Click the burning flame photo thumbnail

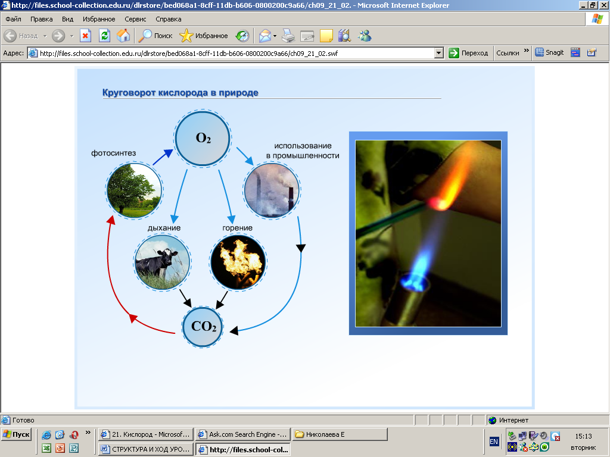pyautogui.click(x=238, y=262)
